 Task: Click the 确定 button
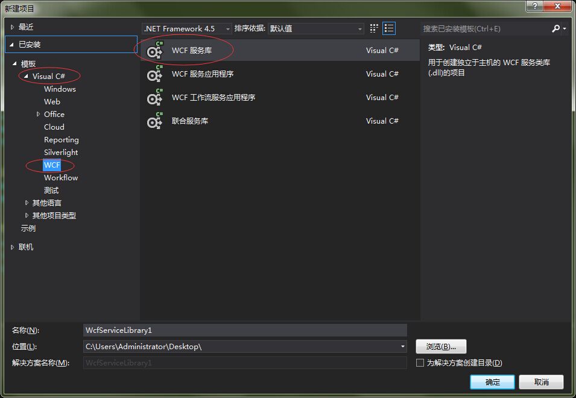coord(492,382)
